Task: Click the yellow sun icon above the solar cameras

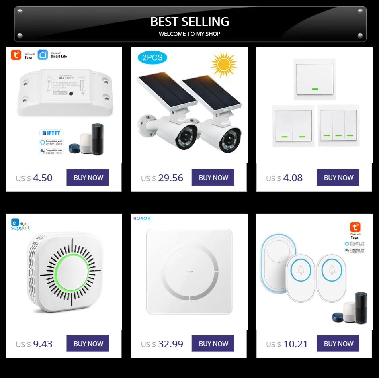Action: (x=224, y=65)
